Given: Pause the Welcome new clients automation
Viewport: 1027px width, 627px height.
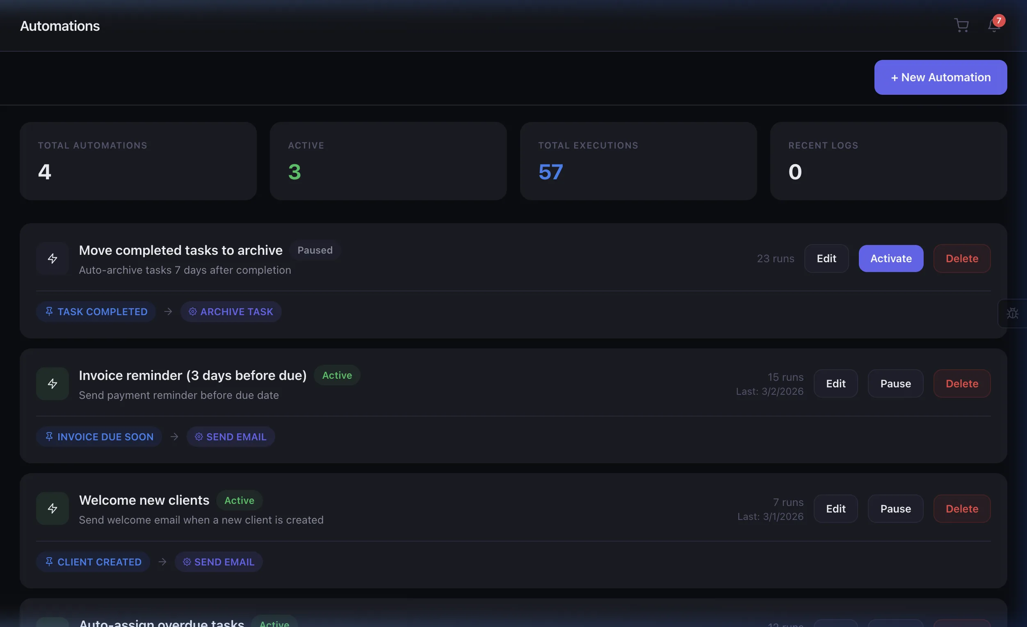Looking at the screenshot, I should 895,508.
